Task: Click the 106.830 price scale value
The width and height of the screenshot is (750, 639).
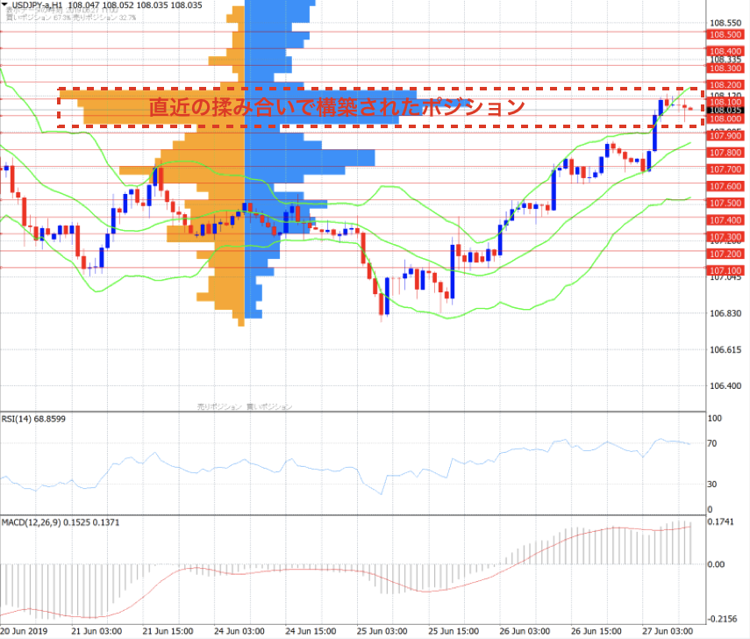Action: point(725,313)
